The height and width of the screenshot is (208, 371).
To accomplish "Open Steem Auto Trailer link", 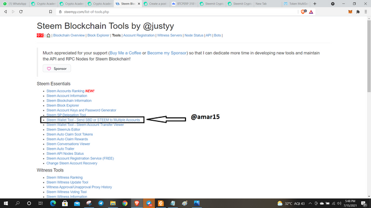I will (60, 149).
